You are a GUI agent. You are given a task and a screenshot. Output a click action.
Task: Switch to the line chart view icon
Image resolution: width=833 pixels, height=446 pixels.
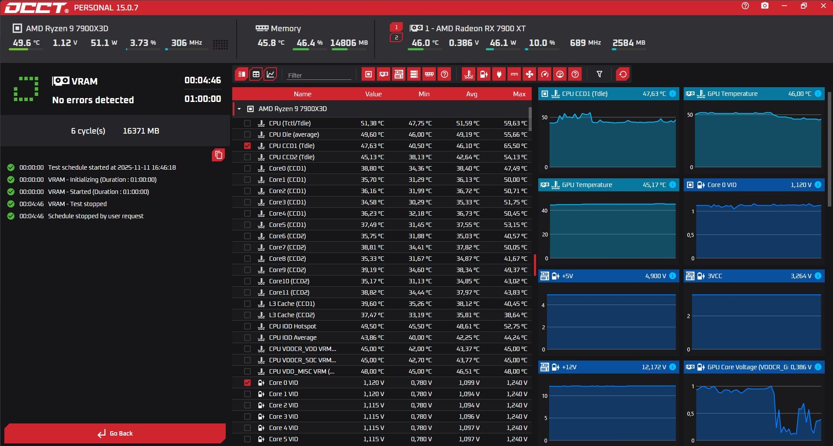coord(270,74)
